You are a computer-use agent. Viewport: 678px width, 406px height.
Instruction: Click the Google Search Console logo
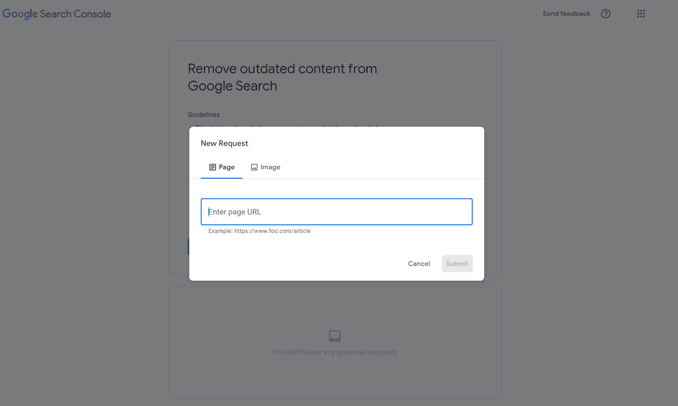coord(56,14)
